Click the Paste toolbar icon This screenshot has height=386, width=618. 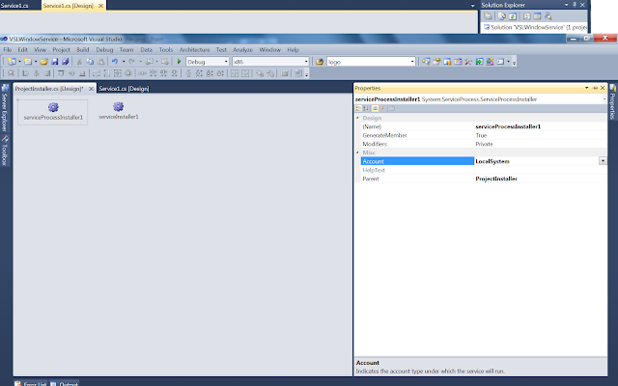[100, 62]
